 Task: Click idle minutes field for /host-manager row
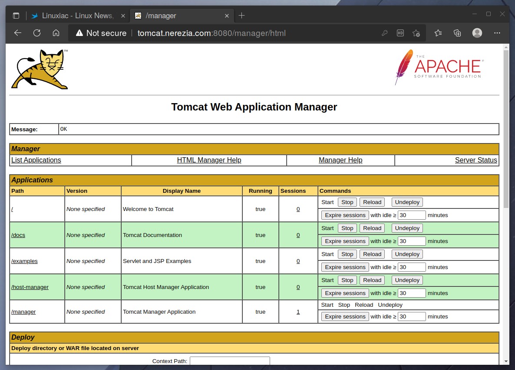(x=412, y=293)
